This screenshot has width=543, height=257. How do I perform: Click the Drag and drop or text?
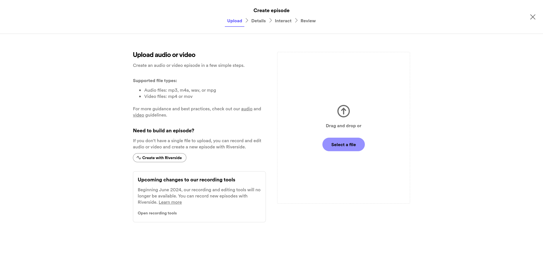343,126
